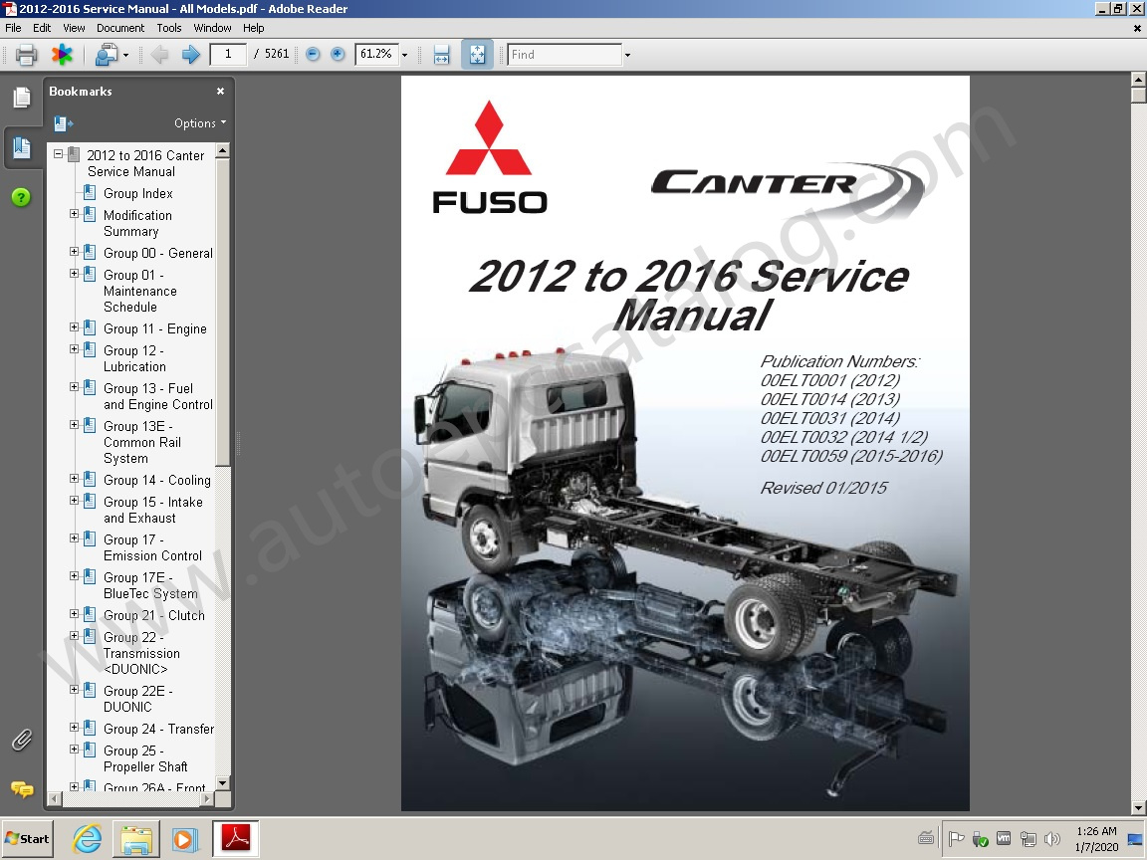Open the Comments panel speech bubbles icon

[x=22, y=789]
